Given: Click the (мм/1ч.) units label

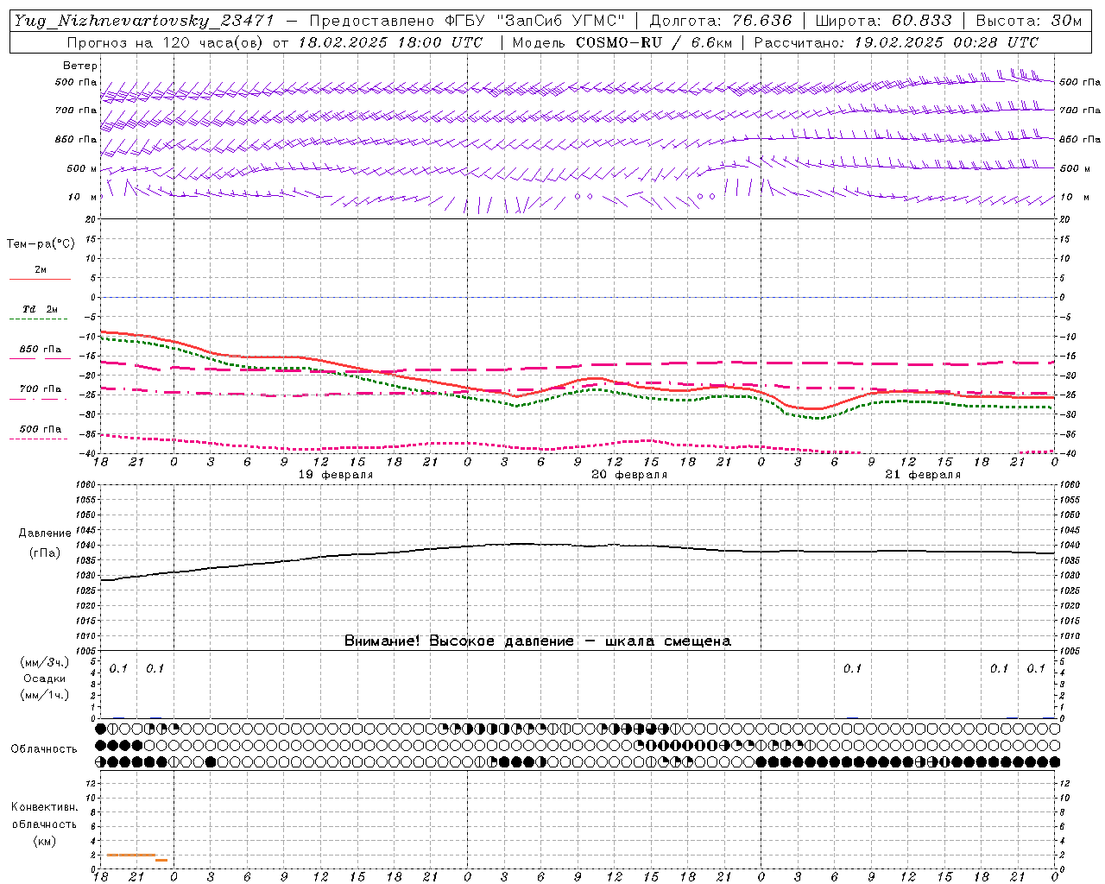Looking at the screenshot, I should click(45, 695).
